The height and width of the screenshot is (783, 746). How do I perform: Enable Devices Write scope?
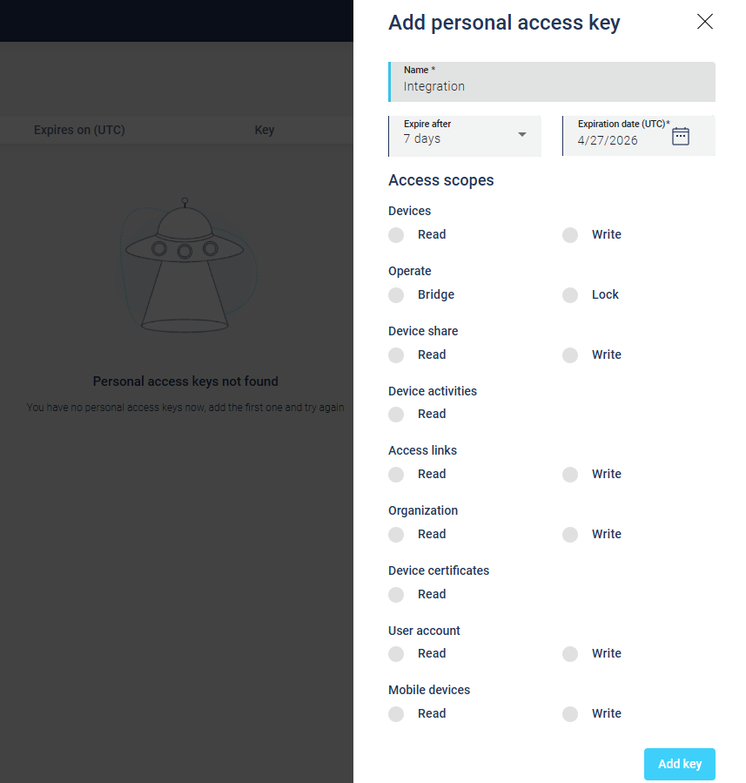570,235
